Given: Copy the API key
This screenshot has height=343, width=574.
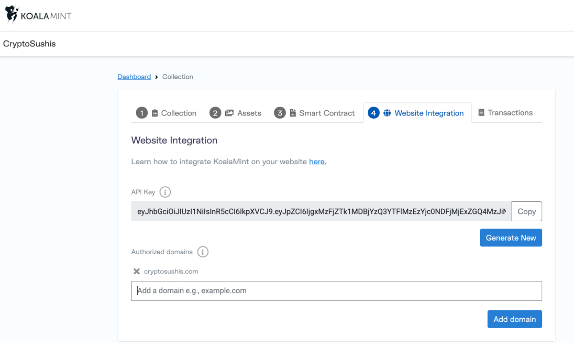Looking at the screenshot, I should 527,211.
